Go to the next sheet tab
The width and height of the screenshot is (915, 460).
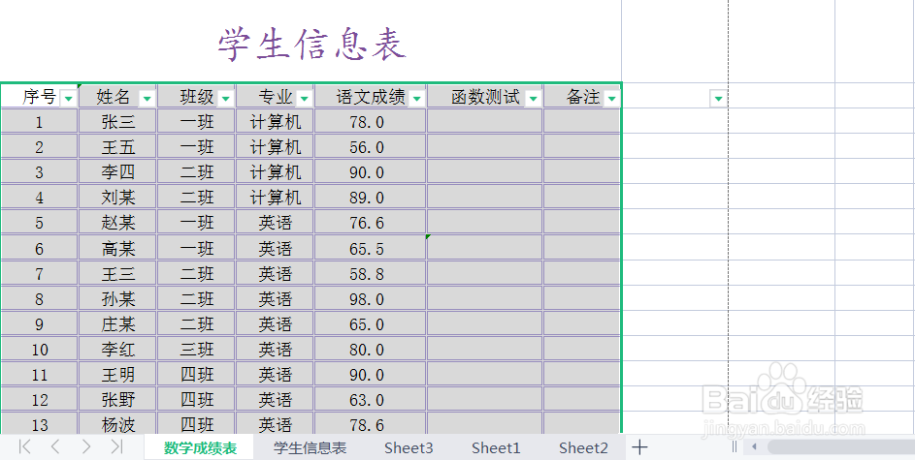86,446
